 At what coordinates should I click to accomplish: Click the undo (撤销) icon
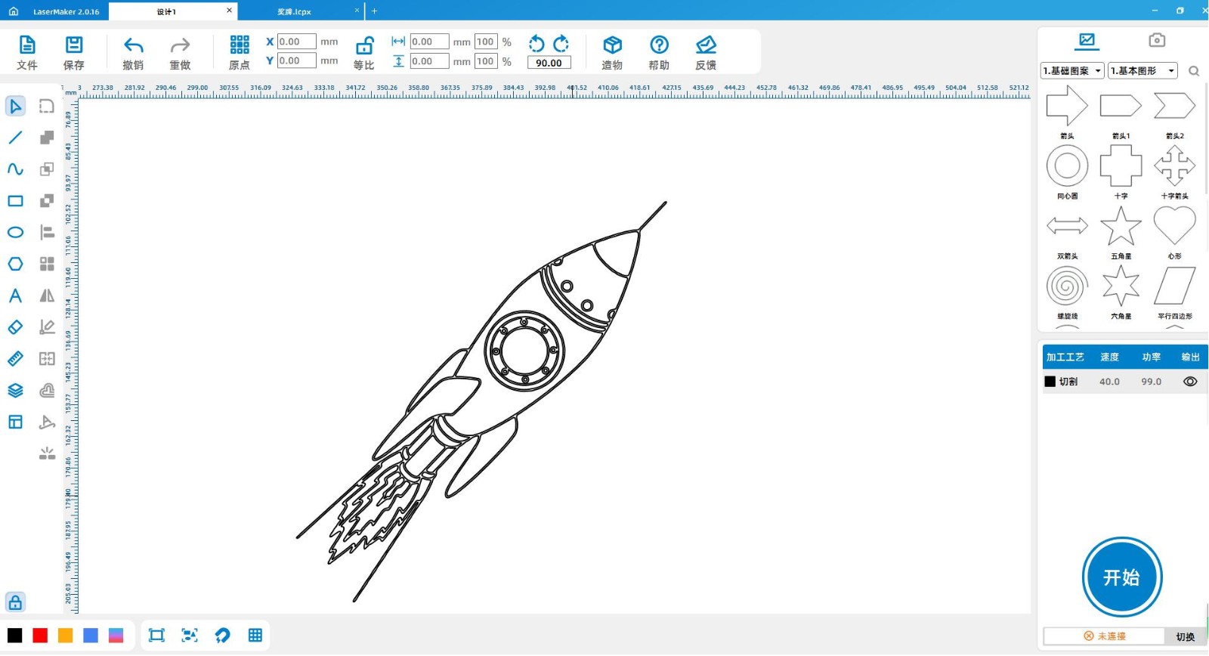133,45
